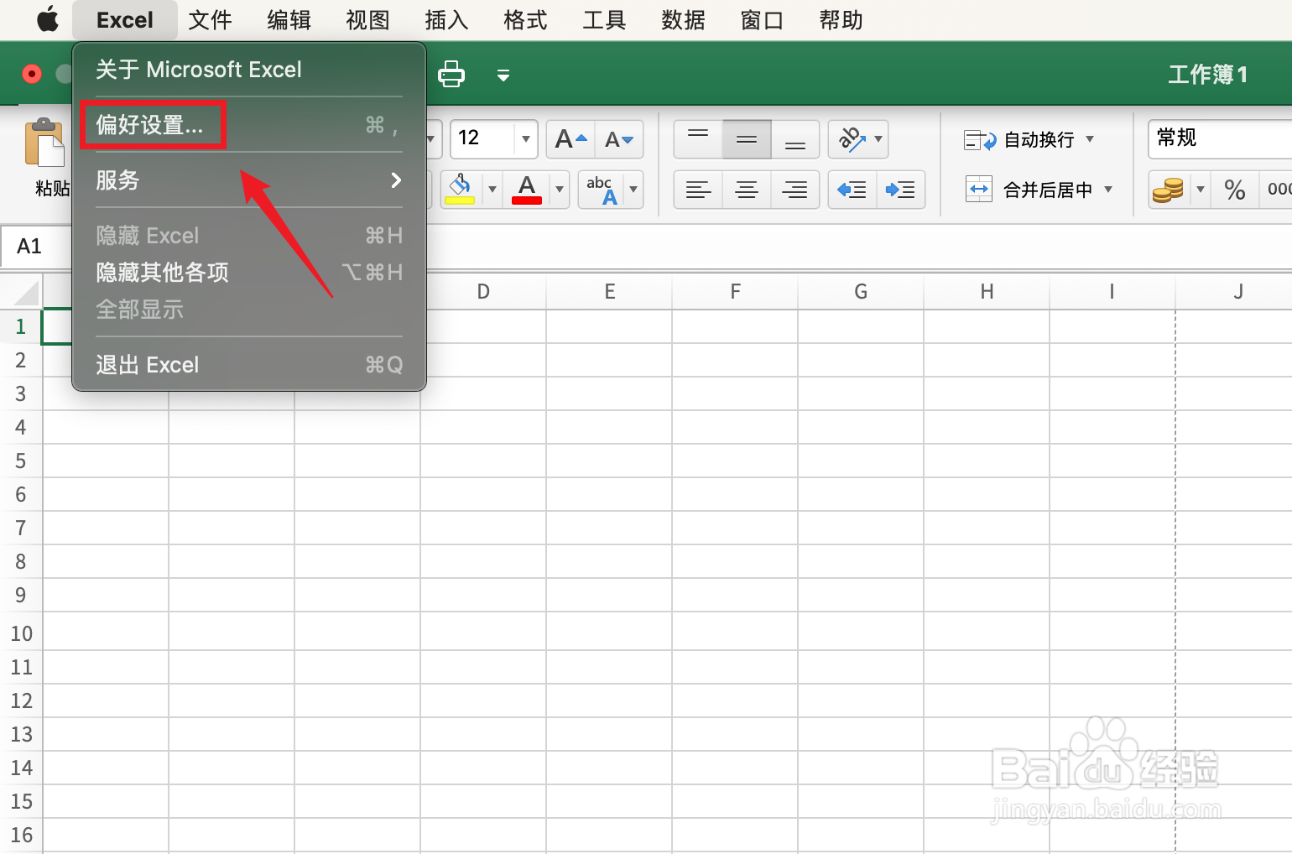The image size is (1292, 854).
Task: Align text left
Action: [x=698, y=190]
